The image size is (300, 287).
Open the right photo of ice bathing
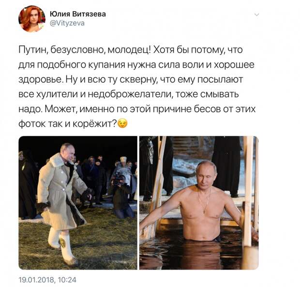[199, 203]
